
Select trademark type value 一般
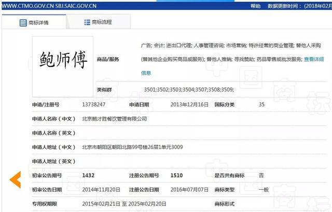pyautogui.click(x=264, y=190)
